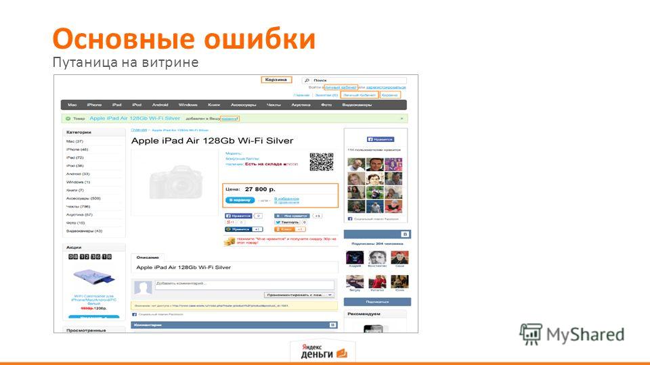
Task: Open iPad in the dark navigation bar
Action: click(117, 105)
